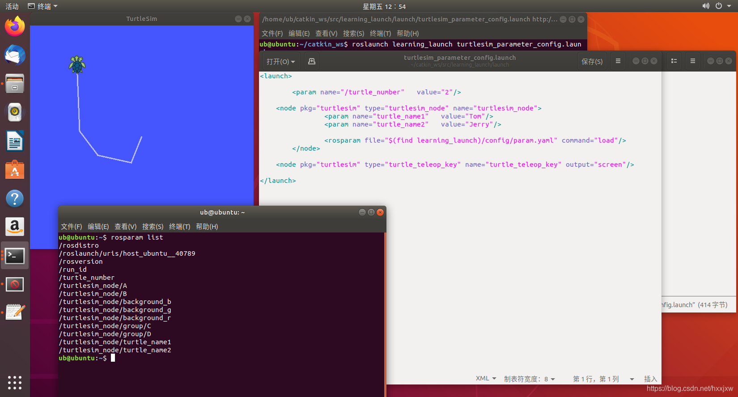Open 查看(V) menu in roslaunch terminal
Image resolution: width=738 pixels, height=397 pixels.
pos(327,34)
